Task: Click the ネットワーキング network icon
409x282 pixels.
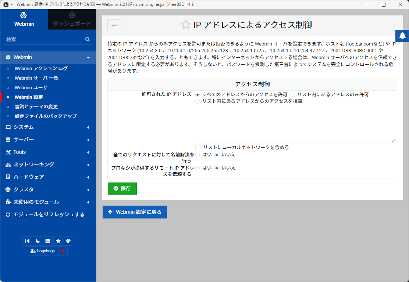Action: 8,164
